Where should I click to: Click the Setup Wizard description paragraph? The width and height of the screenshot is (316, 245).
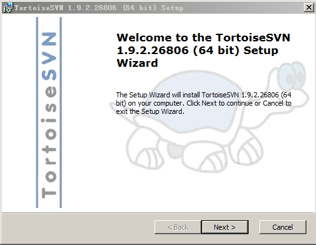(x=203, y=103)
